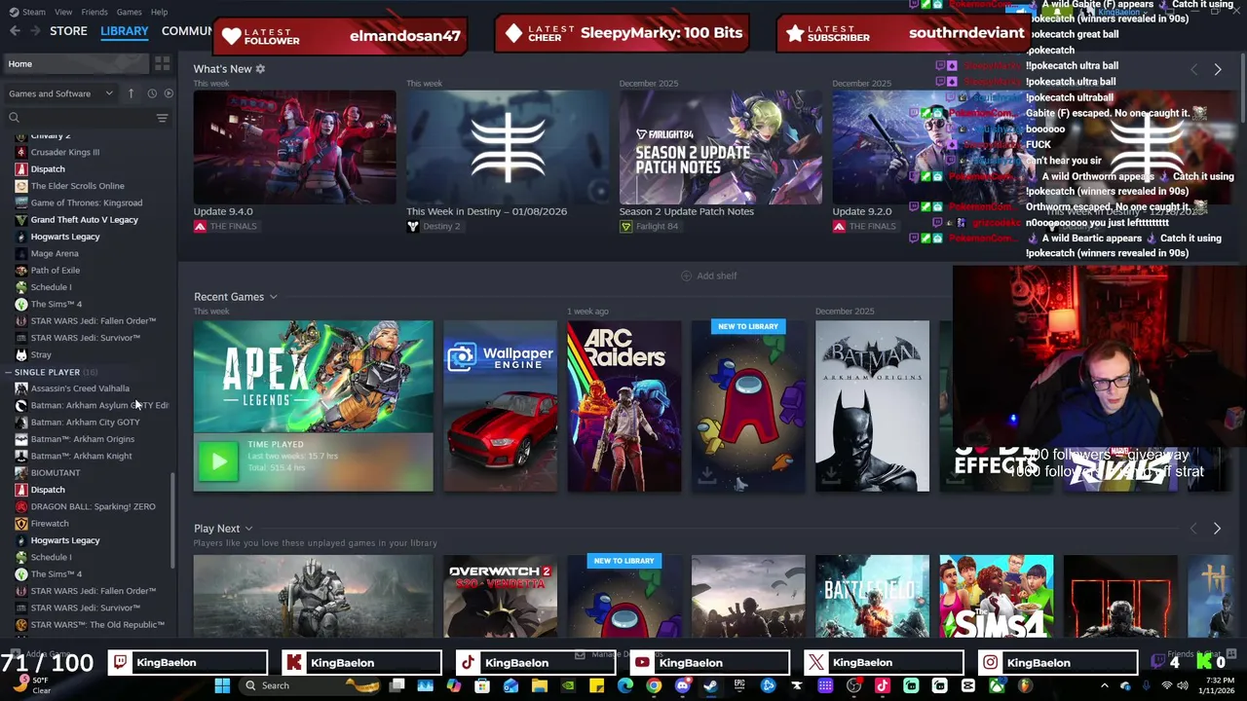1247x701 pixels.
Task: Open Google Chrome from the taskbar
Action: tap(654, 685)
